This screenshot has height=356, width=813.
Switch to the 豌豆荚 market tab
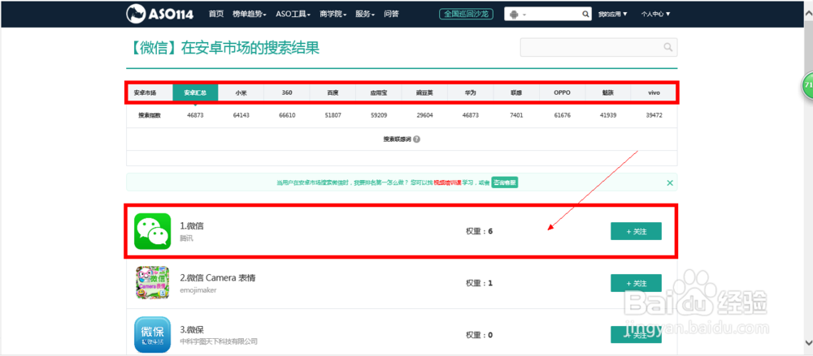point(424,93)
